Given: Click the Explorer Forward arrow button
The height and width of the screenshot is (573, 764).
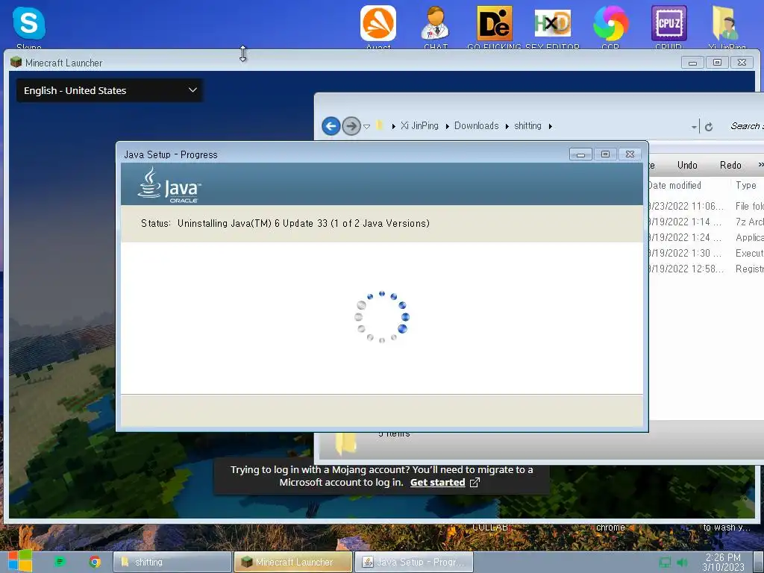Looking at the screenshot, I should pyautogui.click(x=351, y=126).
